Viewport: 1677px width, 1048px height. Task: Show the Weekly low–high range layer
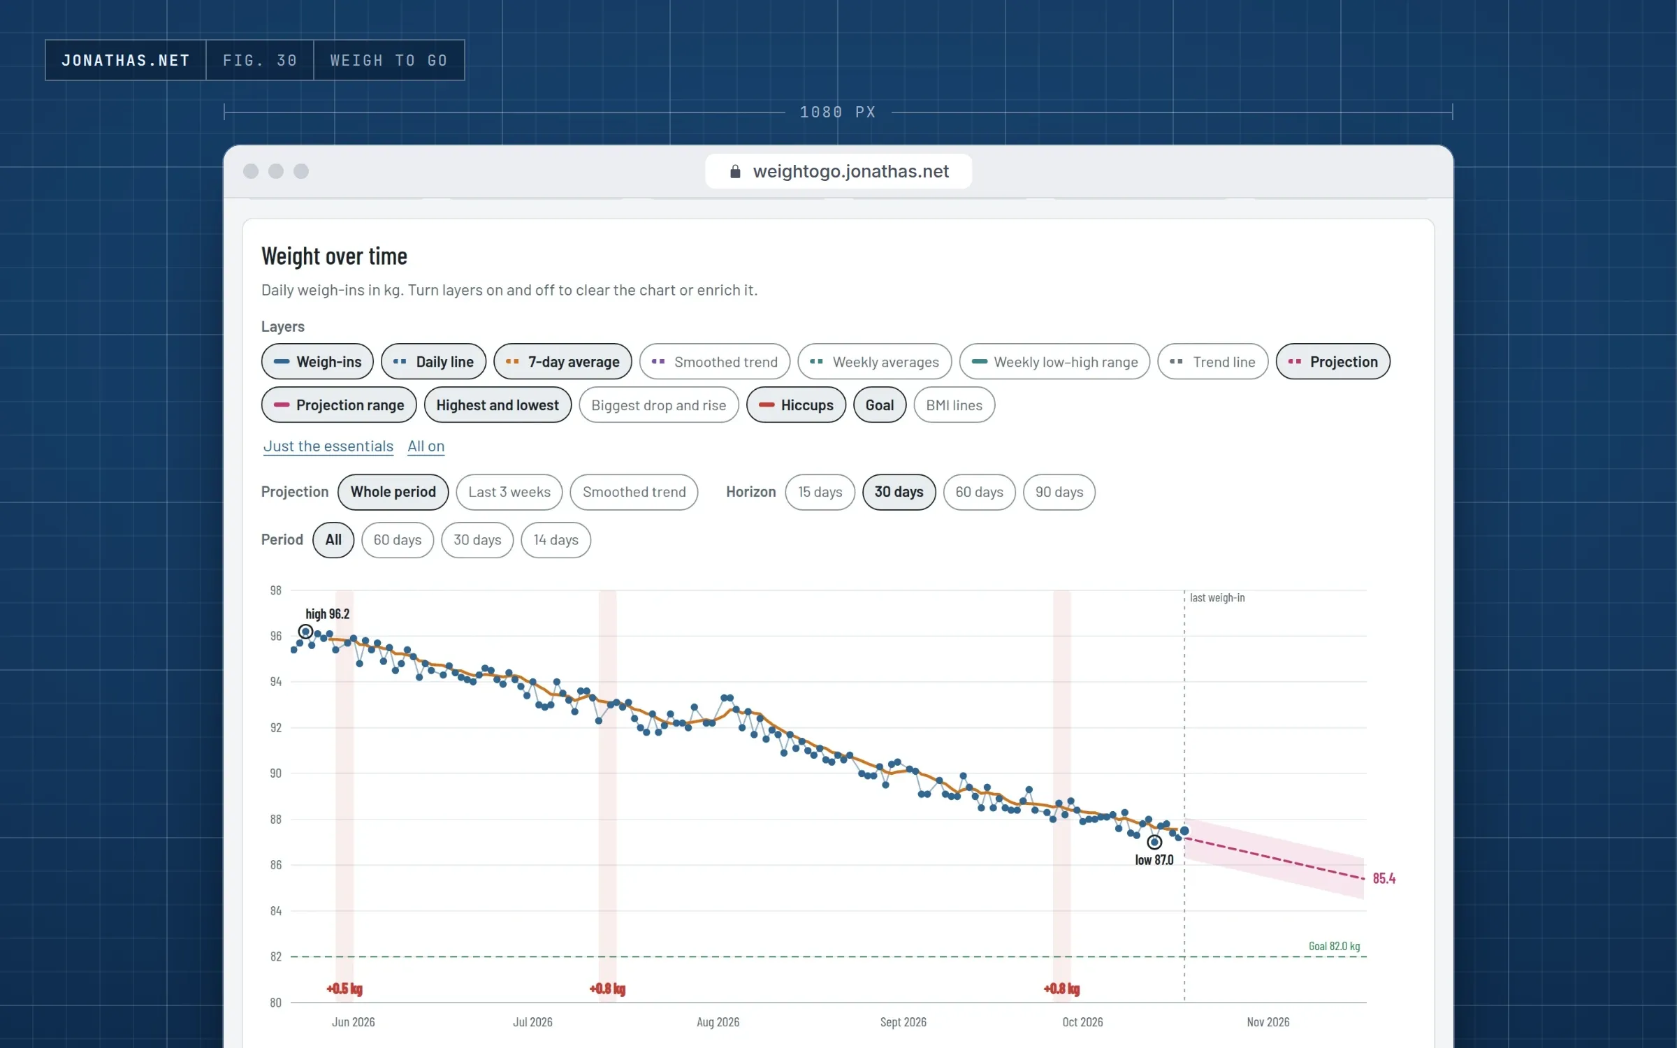pyautogui.click(x=1054, y=361)
